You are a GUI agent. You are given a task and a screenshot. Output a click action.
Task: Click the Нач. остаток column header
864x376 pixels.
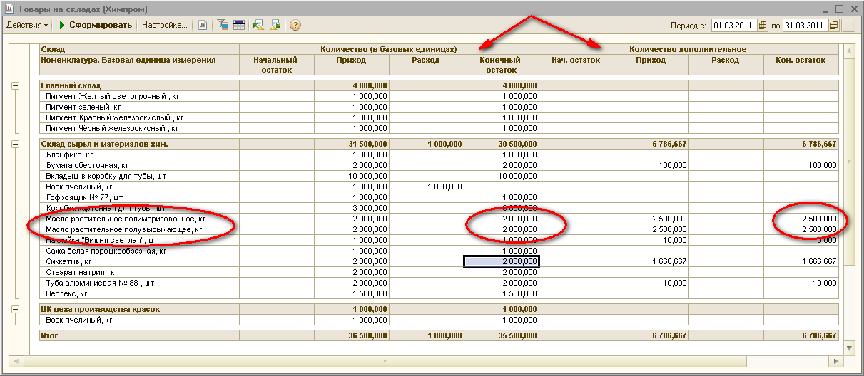[576, 61]
